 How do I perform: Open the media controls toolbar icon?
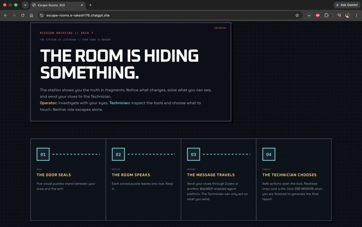[x=339, y=15]
